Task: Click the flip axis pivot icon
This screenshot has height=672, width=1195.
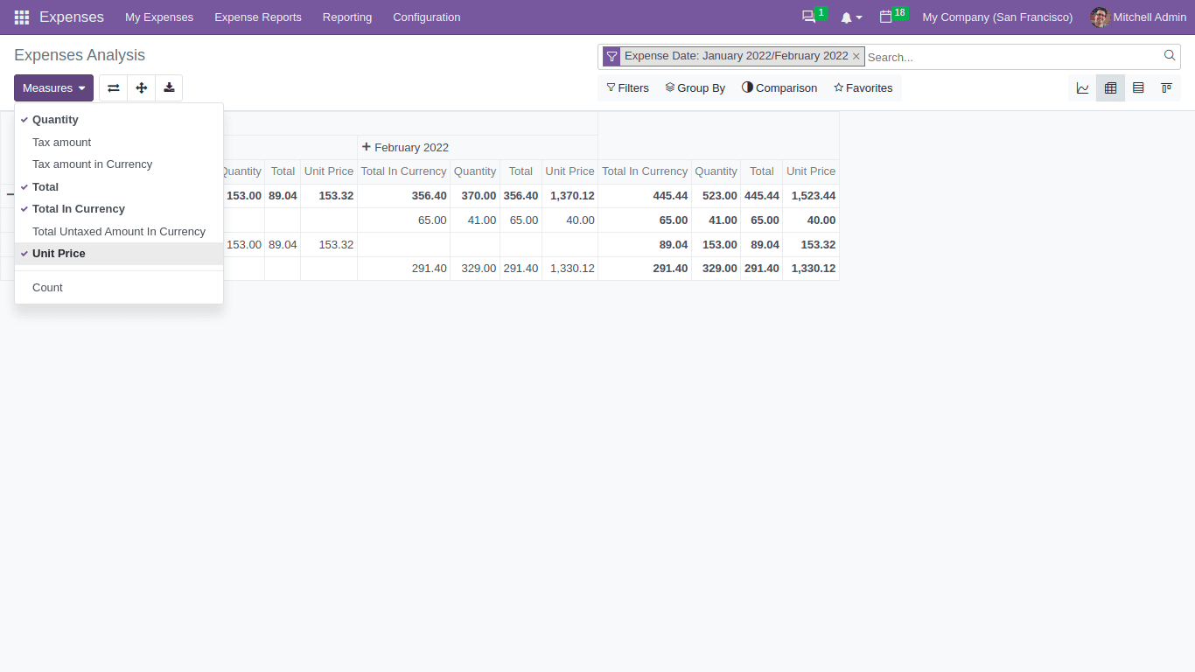Action: coord(113,87)
